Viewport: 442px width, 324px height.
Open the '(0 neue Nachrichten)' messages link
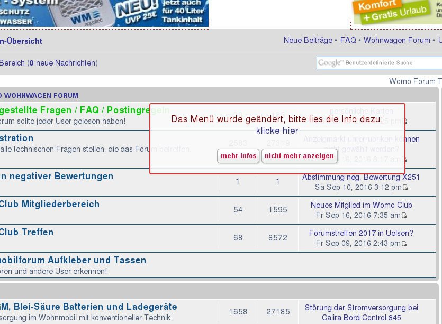(x=62, y=63)
